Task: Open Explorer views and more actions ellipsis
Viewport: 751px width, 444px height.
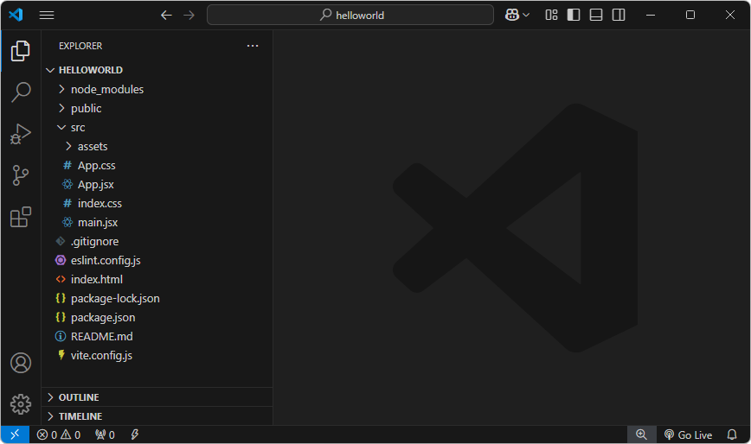Action: point(253,46)
